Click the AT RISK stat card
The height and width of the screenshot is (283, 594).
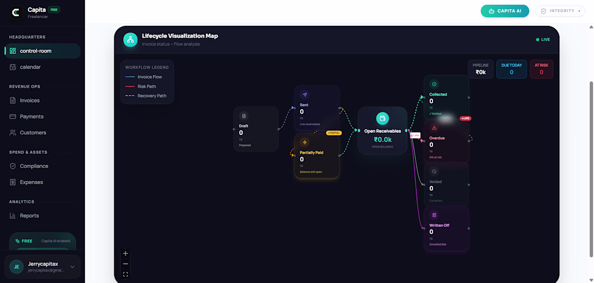point(541,69)
